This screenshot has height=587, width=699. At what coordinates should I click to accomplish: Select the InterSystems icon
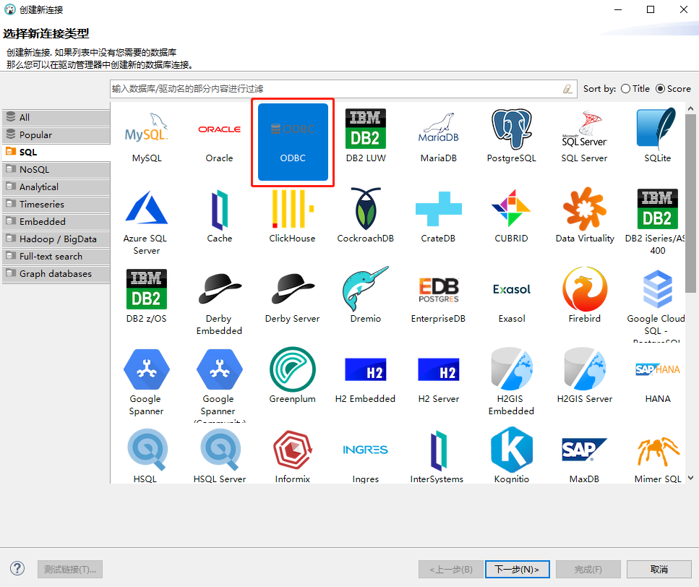439,450
